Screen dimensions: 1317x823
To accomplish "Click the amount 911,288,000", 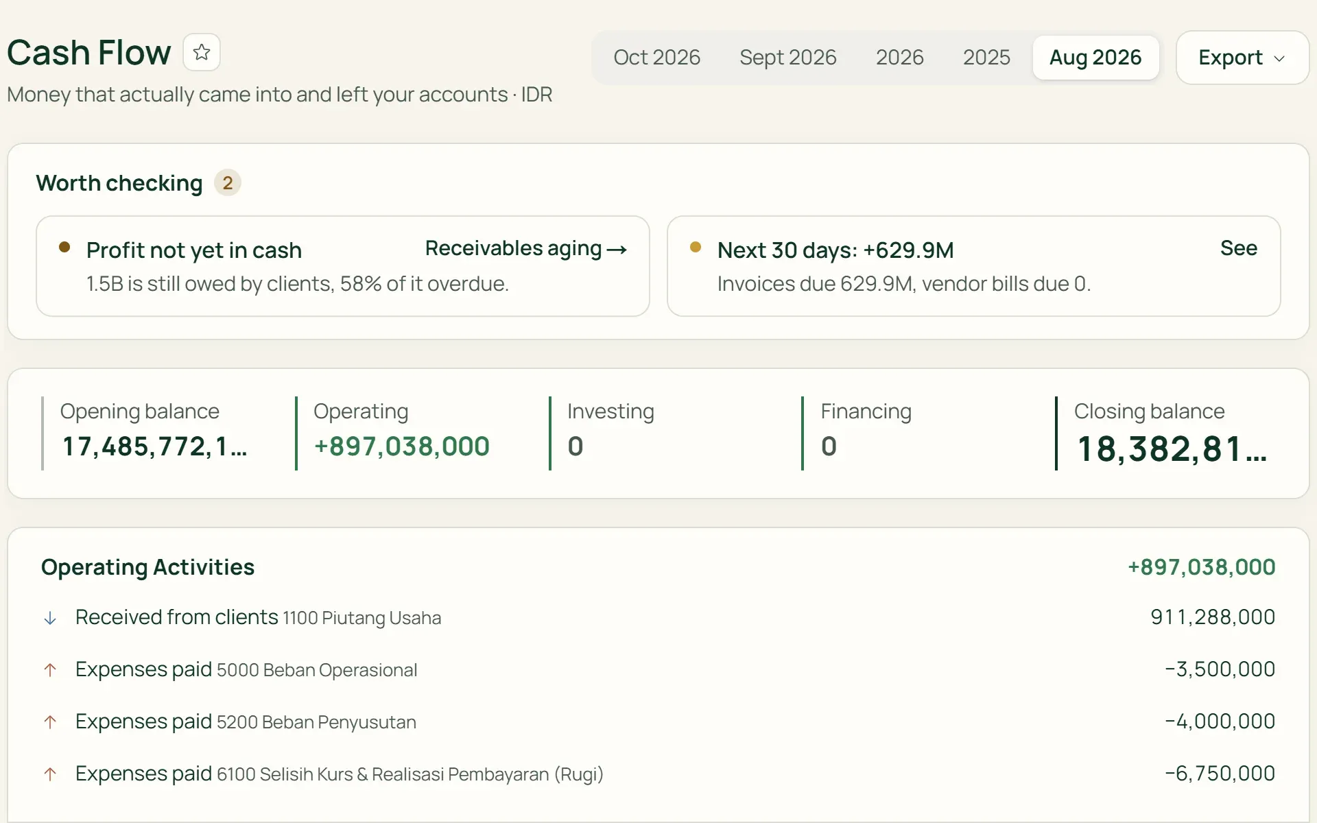I will tap(1213, 617).
